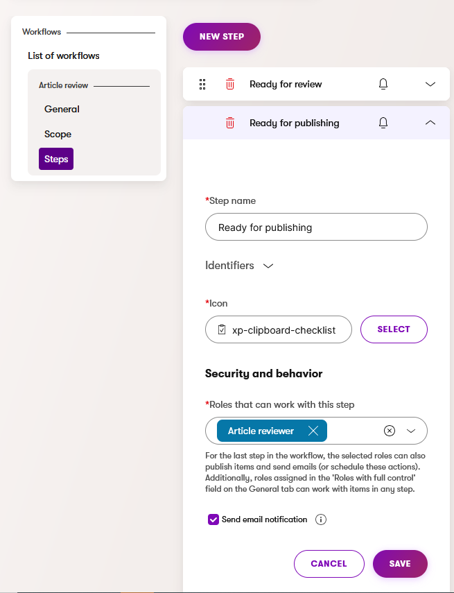Switch to the Scope tab
The width and height of the screenshot is (454, 593).
pos(58,134)
